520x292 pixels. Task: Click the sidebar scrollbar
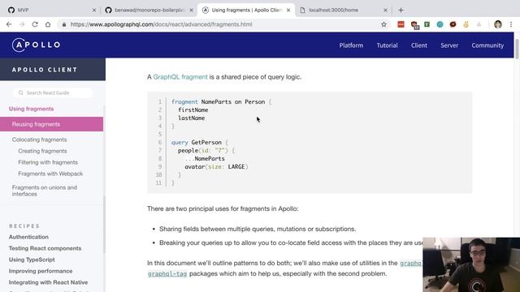[x=104, y=225]
